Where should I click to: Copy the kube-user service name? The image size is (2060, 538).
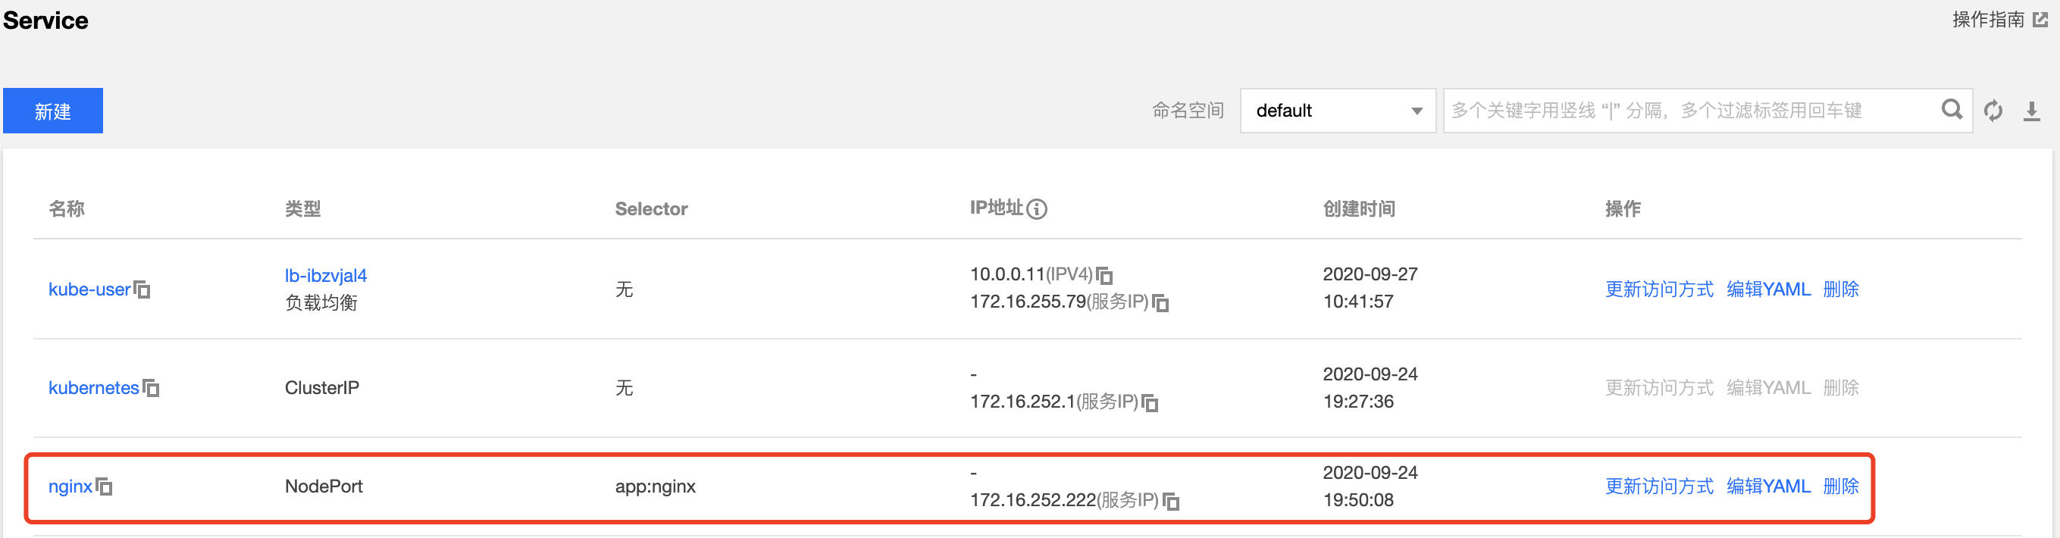pos(142,289)
